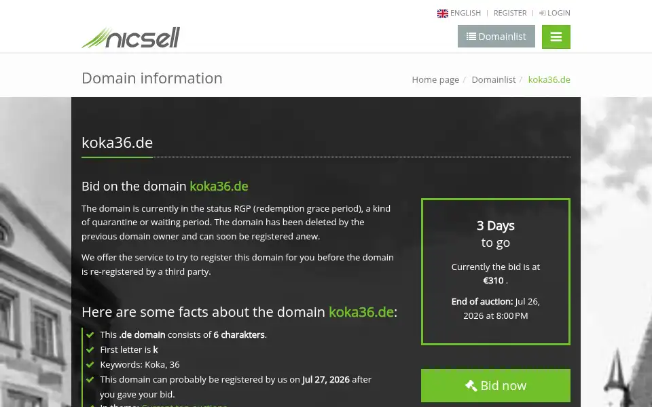This screenshot has height=407, width=652.
Task: Open Domainlist breadcrumb link
Action: pos(493,79)
